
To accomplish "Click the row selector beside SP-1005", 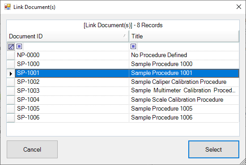I will (11, 109).
